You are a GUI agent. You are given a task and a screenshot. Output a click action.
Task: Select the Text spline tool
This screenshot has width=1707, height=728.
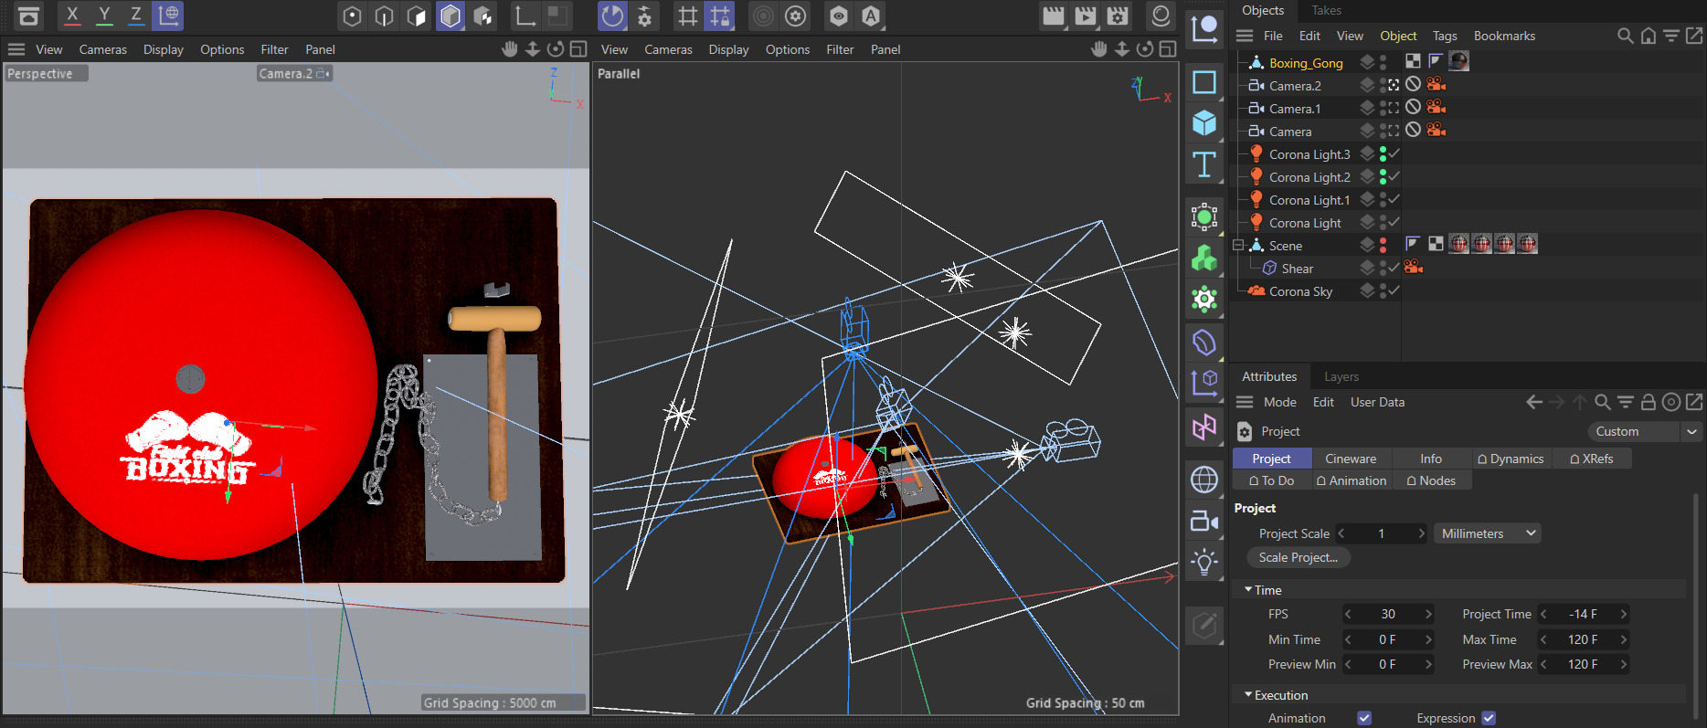pyautogui.click(x=1204, y=164)
